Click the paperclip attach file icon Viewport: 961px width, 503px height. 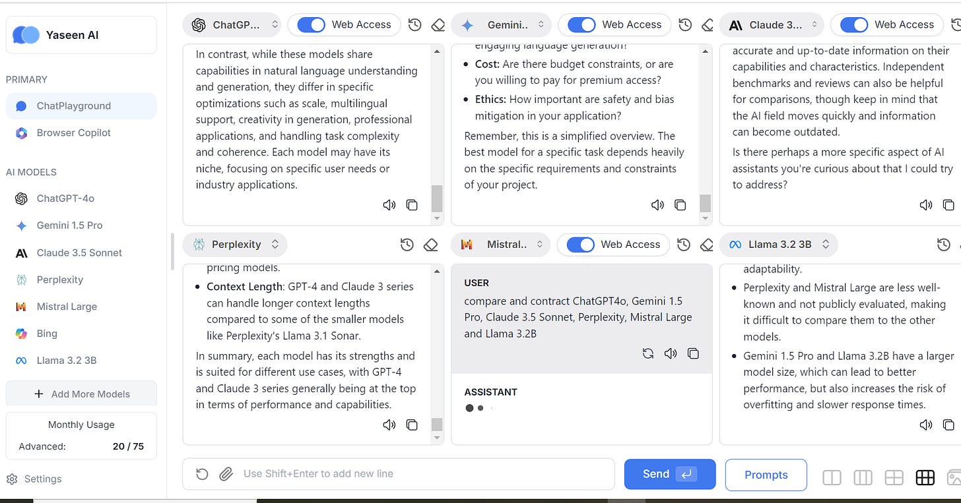point(226,473)
